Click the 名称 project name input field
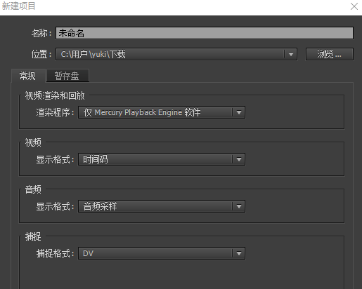Viewport: 362px width, 289px height. click(205, 33)
